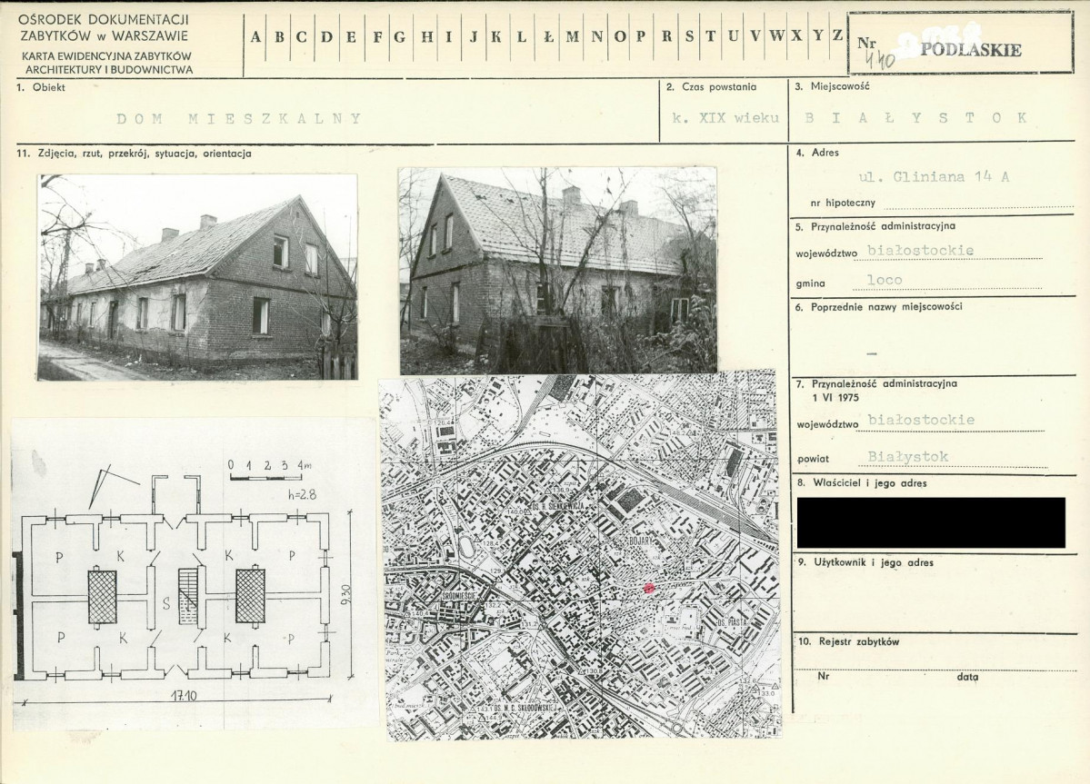This screenshot has height=784, width=1090.
Task: Click the gmina field reading loco
Action: tap(885, 280)
